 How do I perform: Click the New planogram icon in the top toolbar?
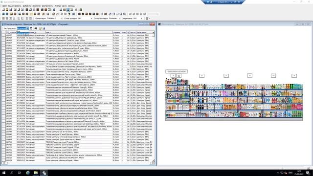(3, 10)
